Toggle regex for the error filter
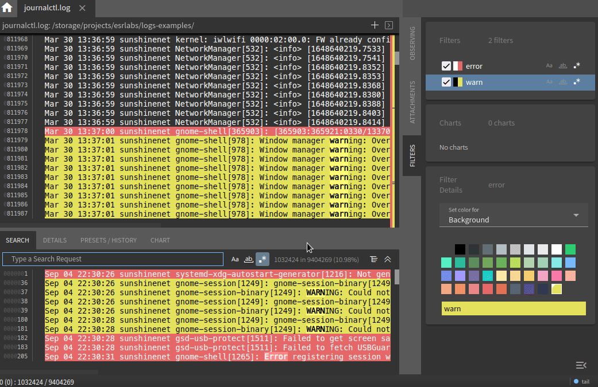598x387 pixels. 577,66
